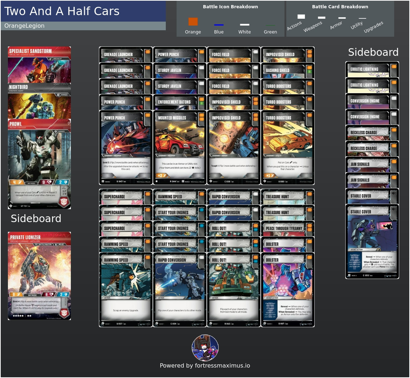Click the fully shown Turbo Boosters card artwork

point(288,139)
